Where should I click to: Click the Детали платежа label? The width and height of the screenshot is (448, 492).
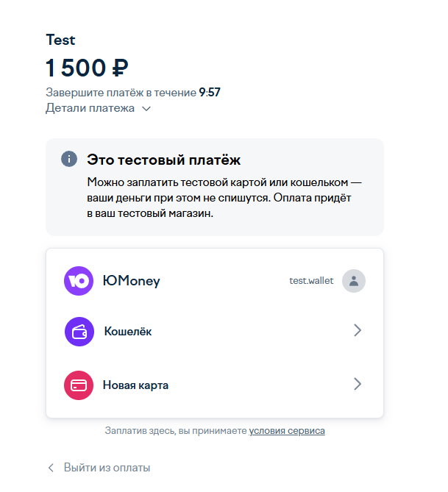90,108
